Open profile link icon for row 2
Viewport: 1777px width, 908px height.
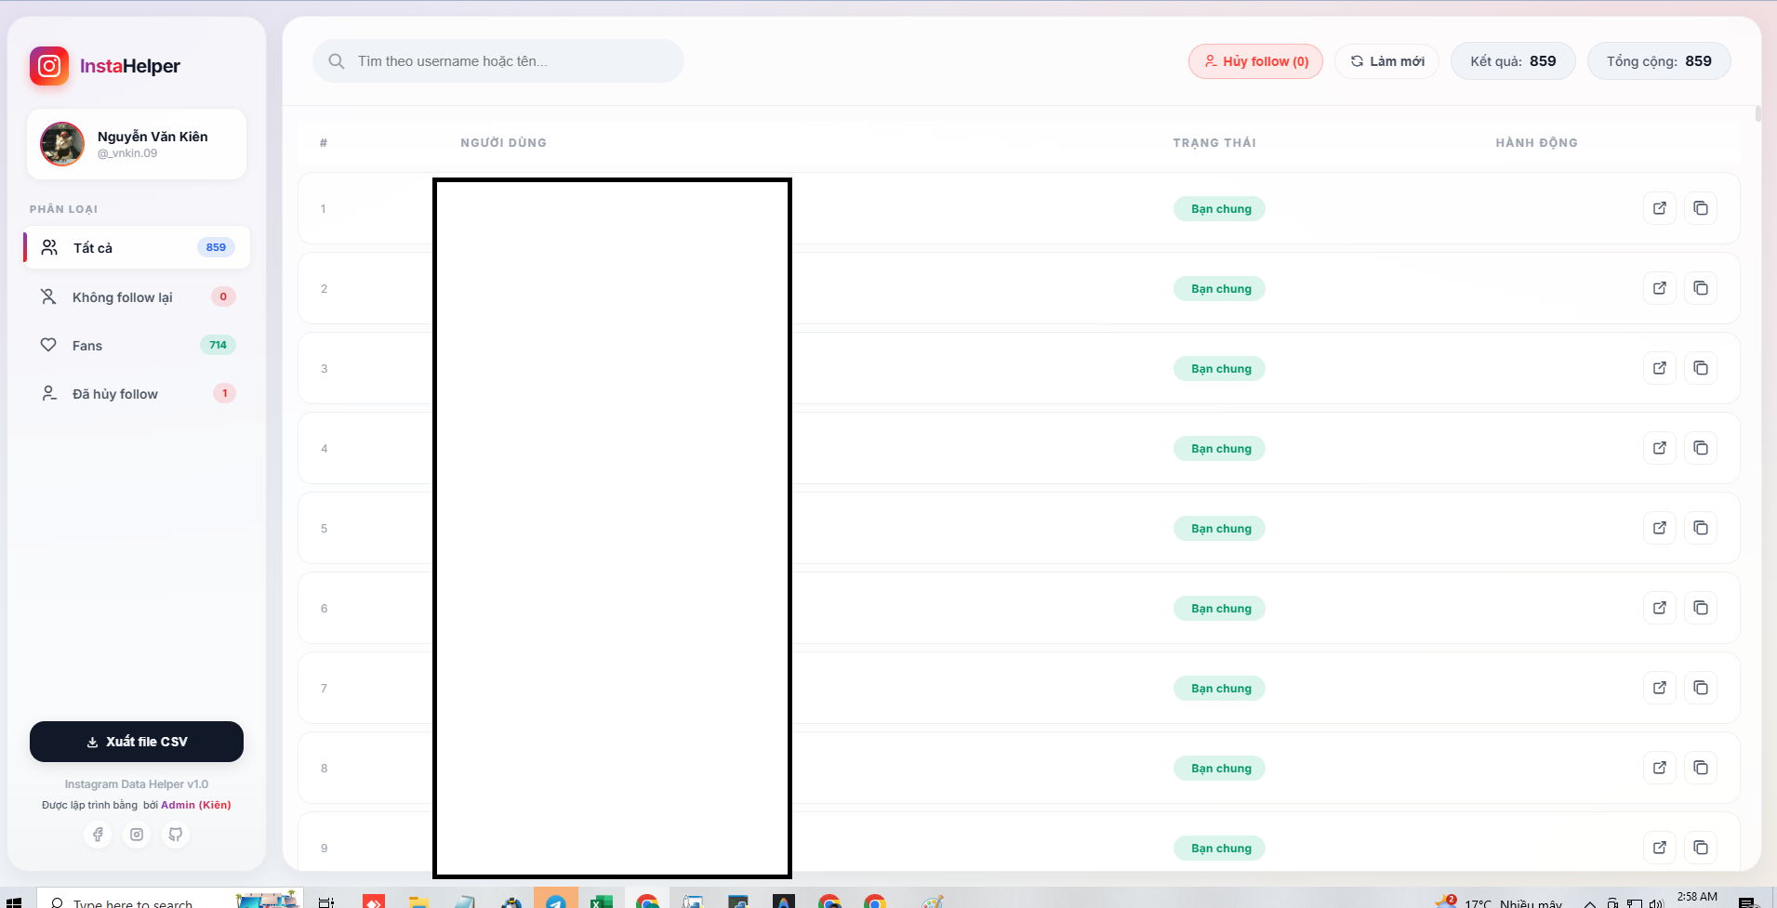click(1660, 288)
